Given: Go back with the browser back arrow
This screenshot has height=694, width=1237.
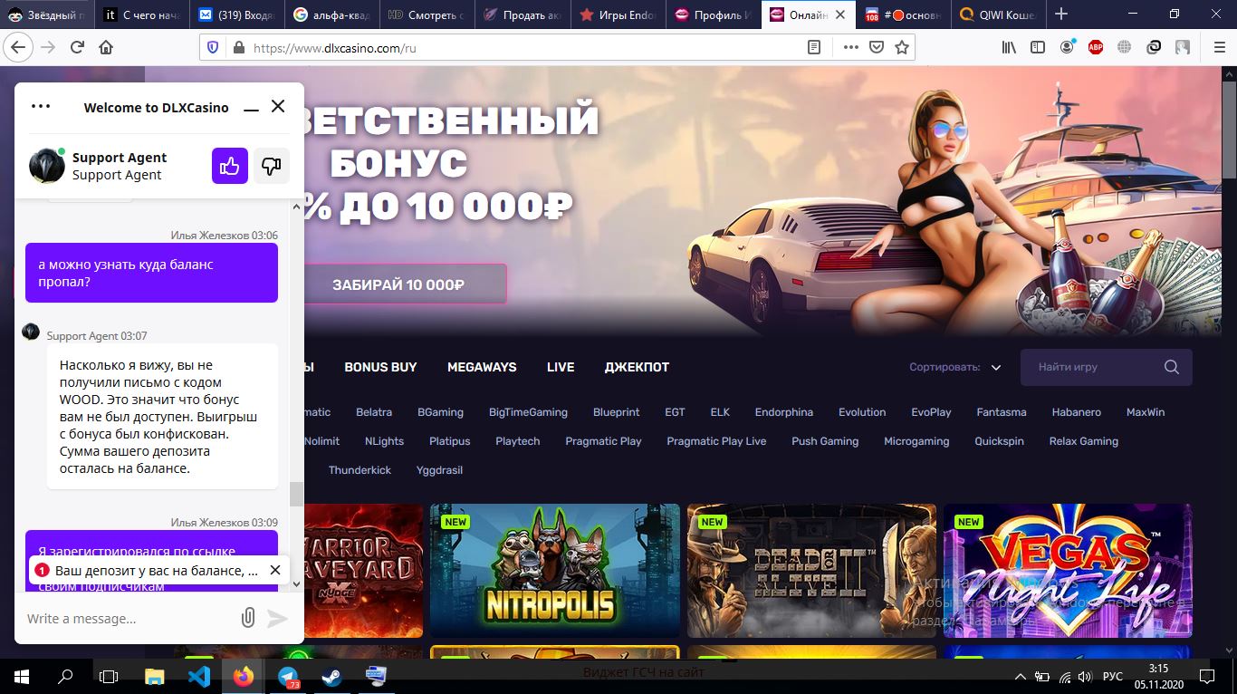Looking at the screenshot, I should pos(18,47).
